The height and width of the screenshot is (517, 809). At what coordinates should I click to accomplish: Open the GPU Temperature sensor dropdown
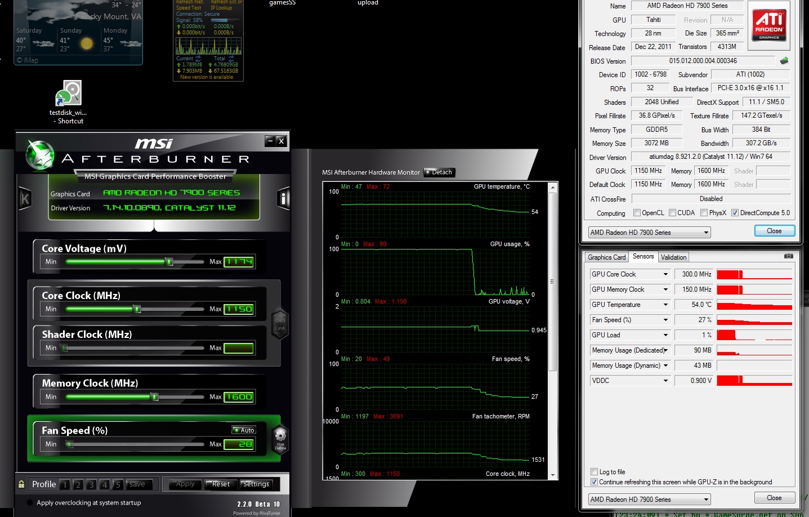click(665, 305)
